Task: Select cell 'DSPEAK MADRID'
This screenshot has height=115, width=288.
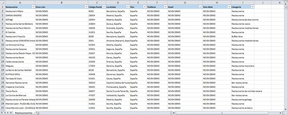Action: [x=20, y=15]
